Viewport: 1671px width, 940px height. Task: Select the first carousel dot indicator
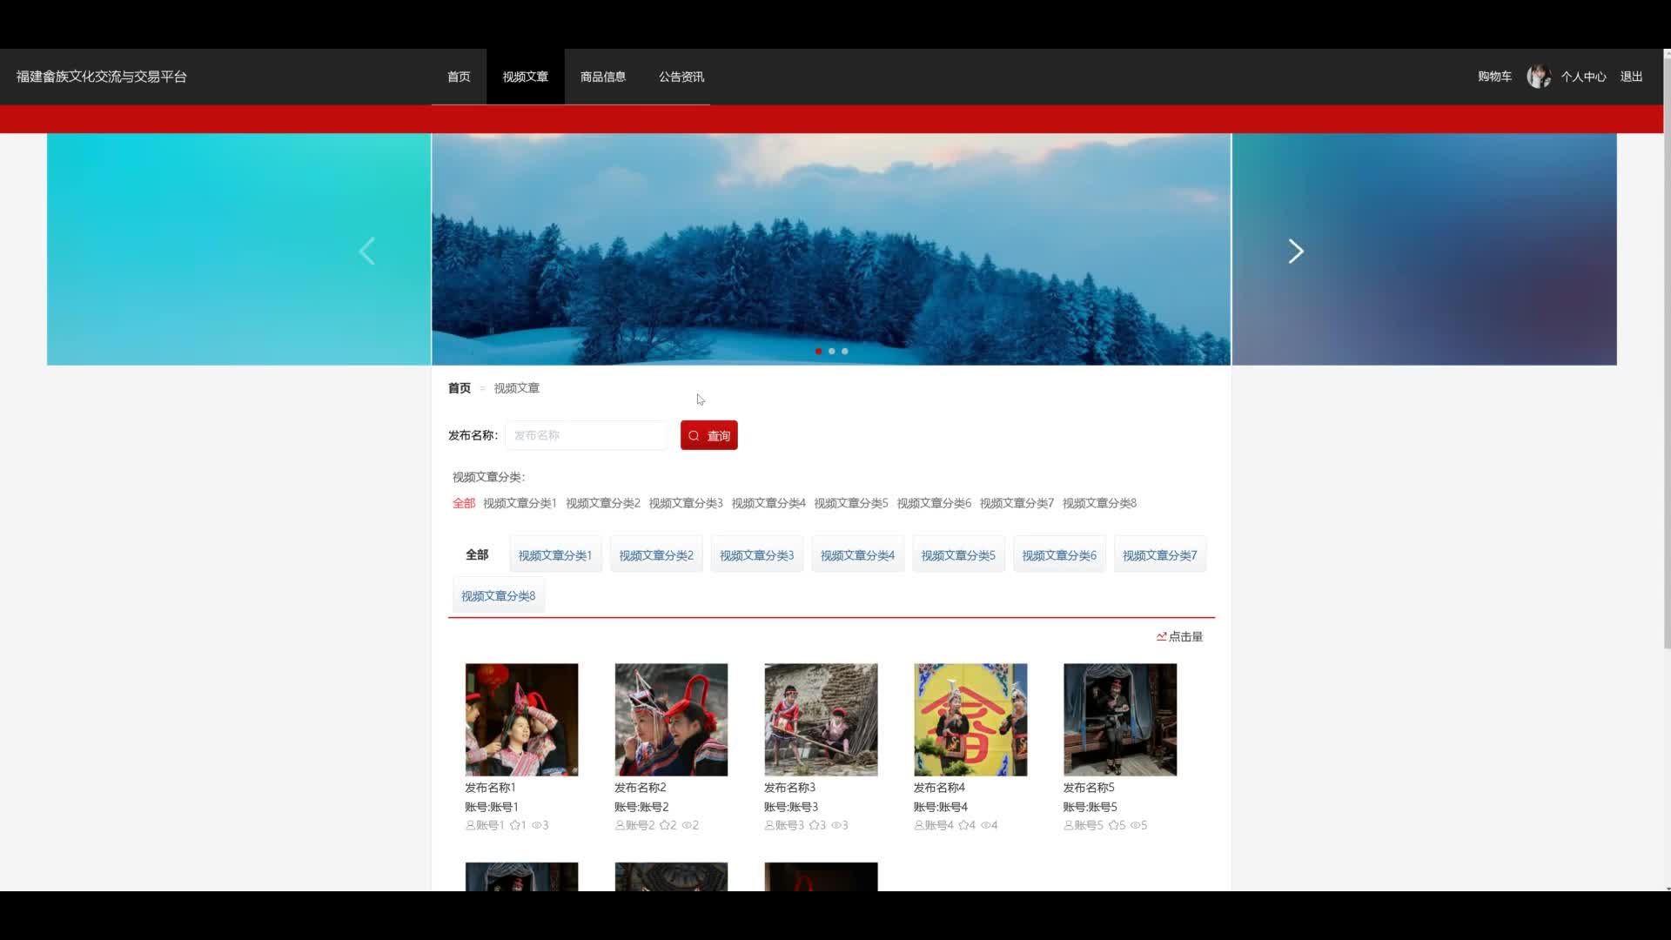[x=818, y=352]
